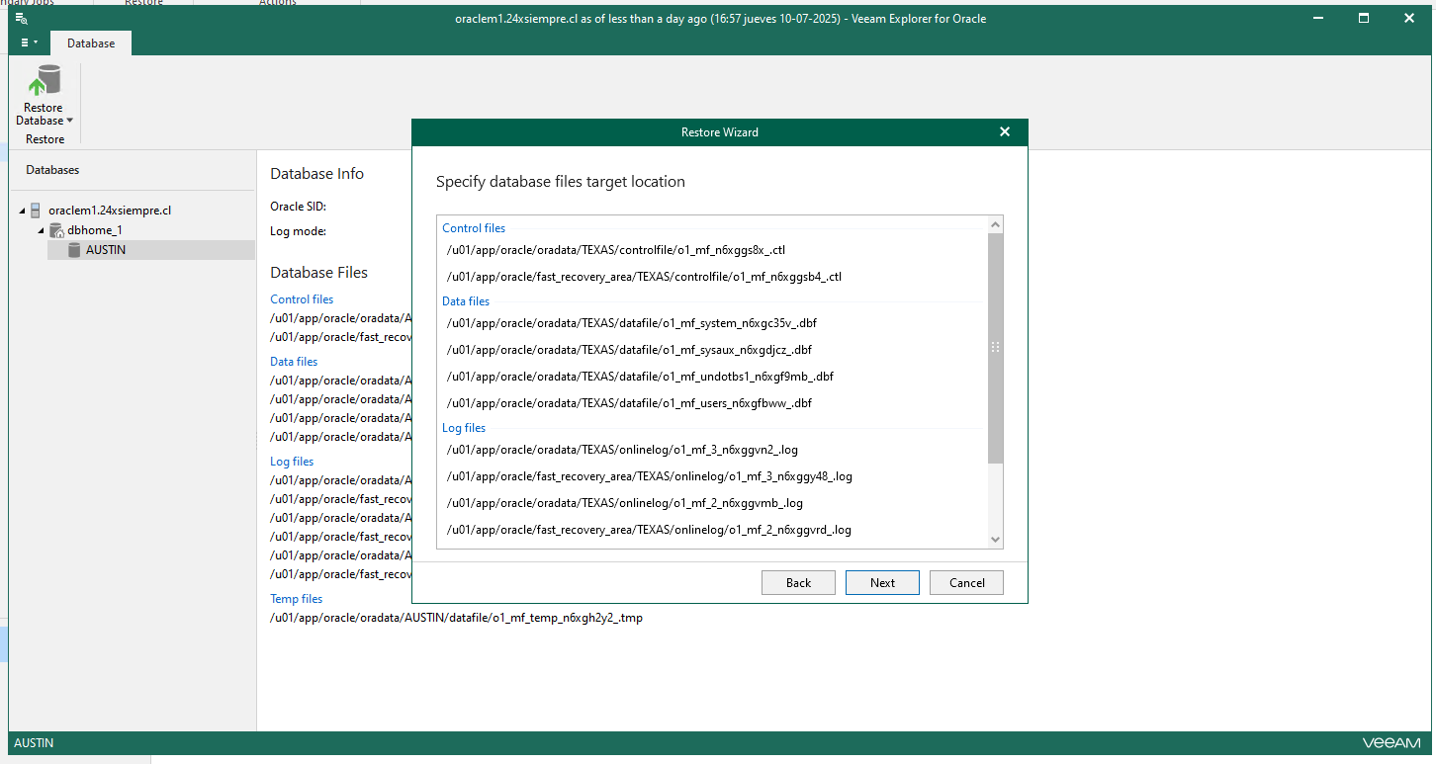Select dbhome_1 in the Databases tree
This screenshot has height=764, width=1436.
click(x=95, y=230)
